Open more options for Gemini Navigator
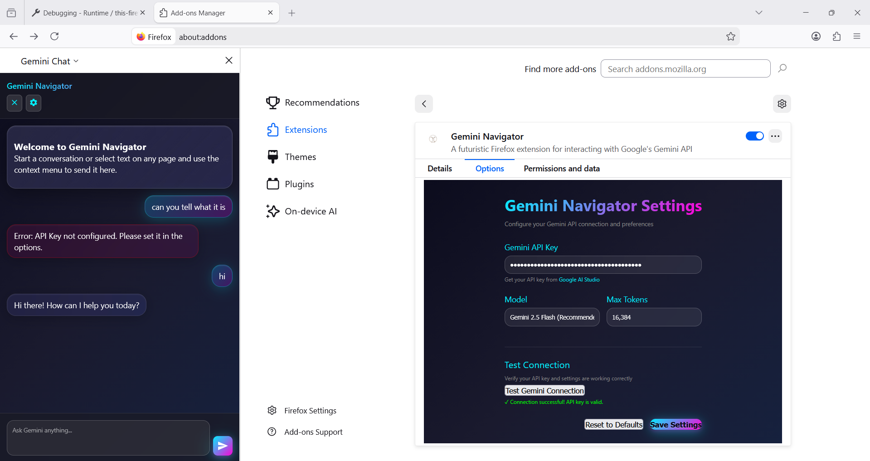 775,136
